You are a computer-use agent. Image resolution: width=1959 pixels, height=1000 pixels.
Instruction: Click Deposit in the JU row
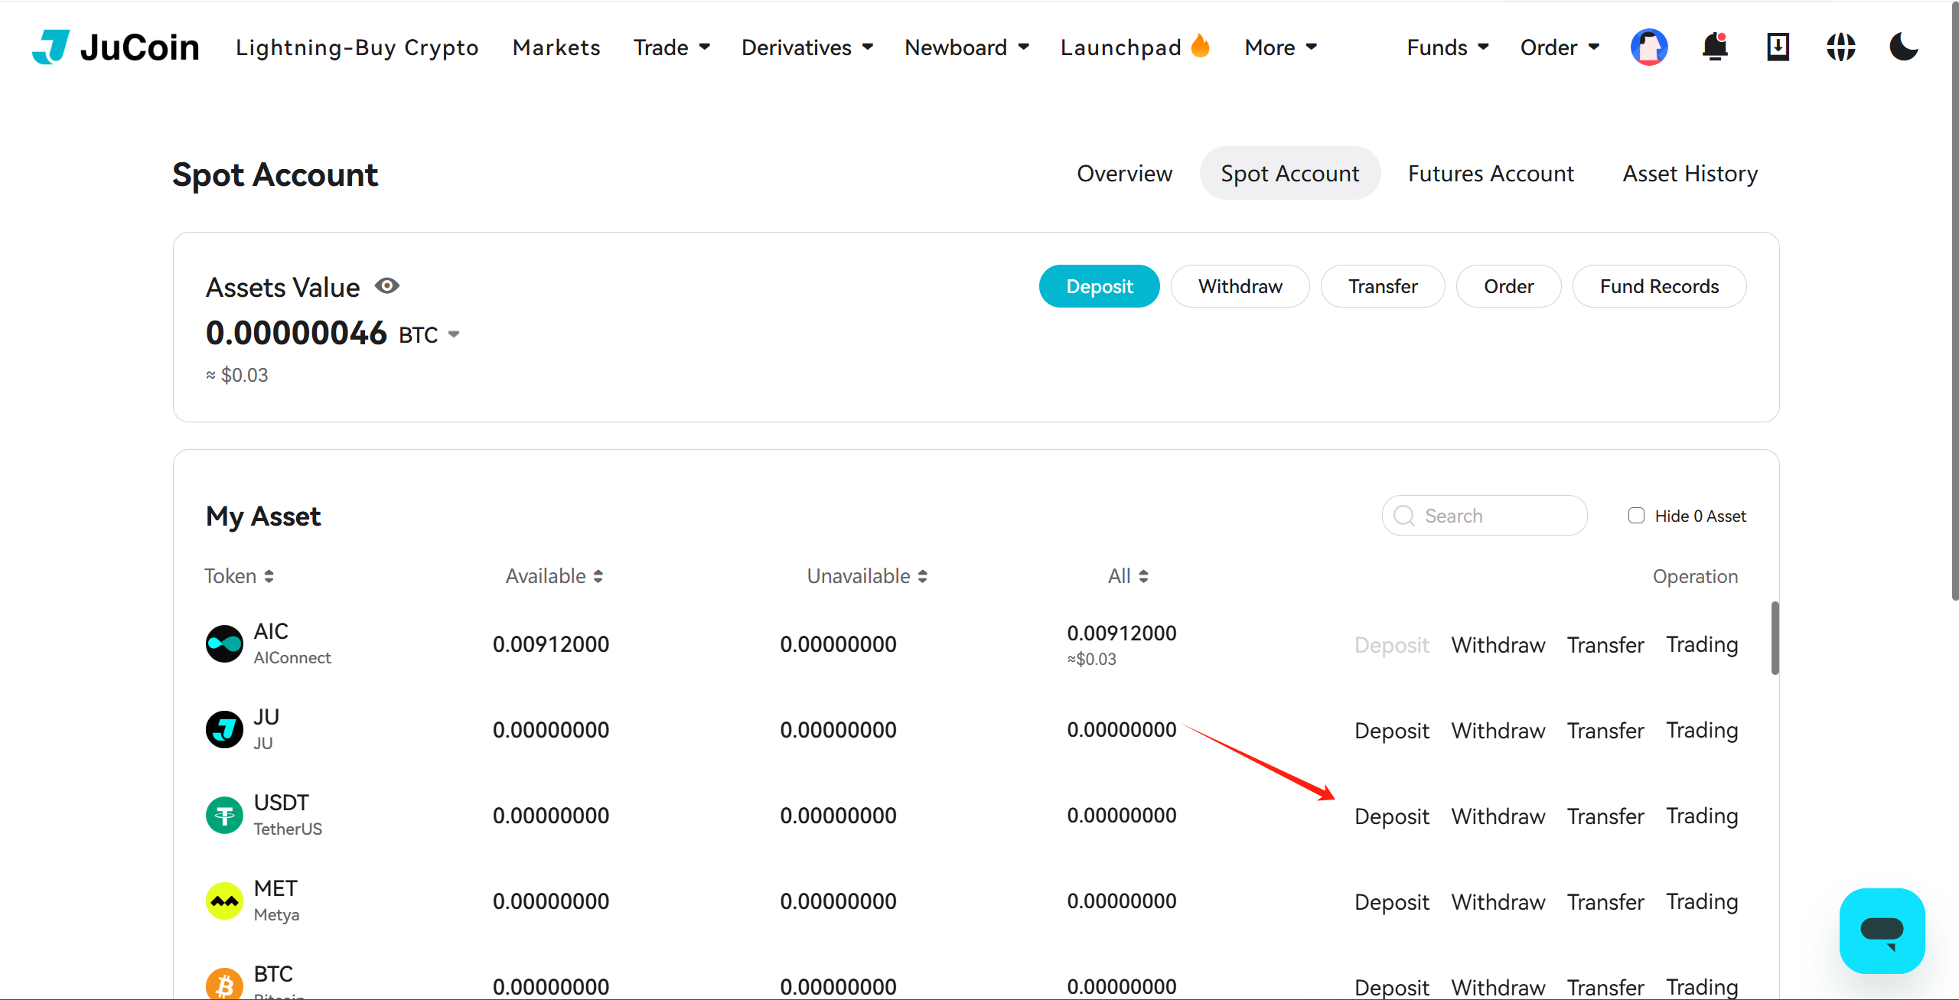[x=1392, y=731]
